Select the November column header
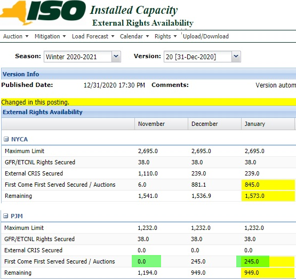Screen dimensions: 296x279 tap(161, 124)
